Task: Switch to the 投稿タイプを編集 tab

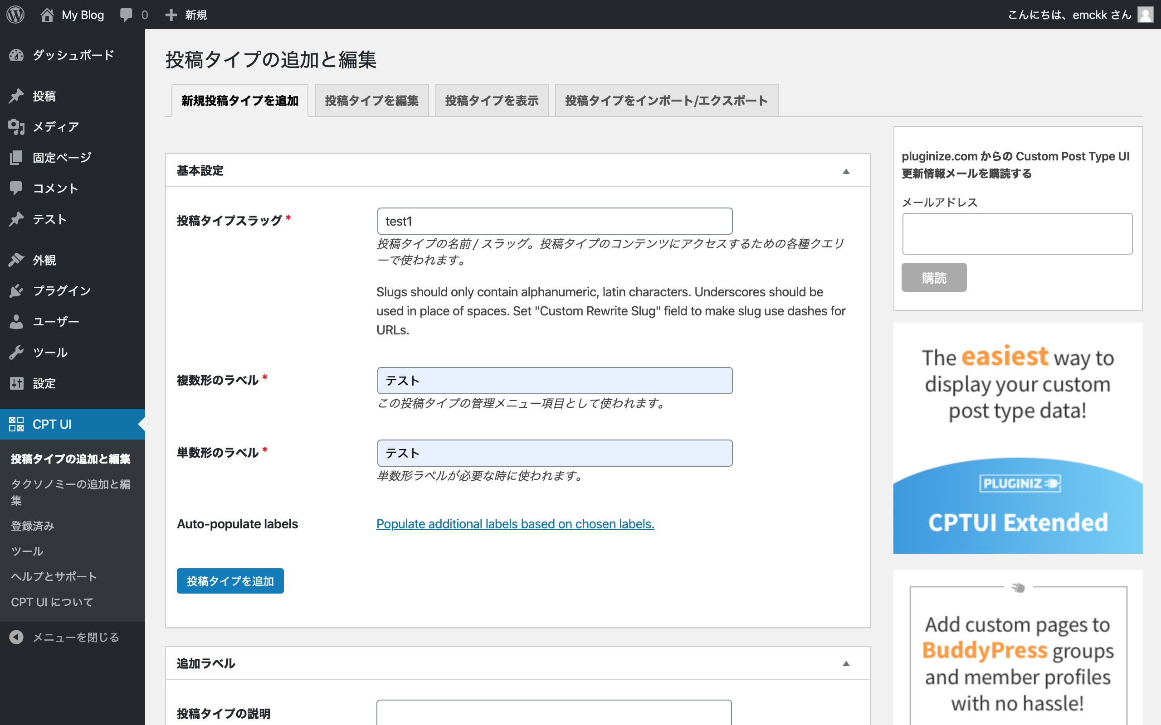Action: 371,100
